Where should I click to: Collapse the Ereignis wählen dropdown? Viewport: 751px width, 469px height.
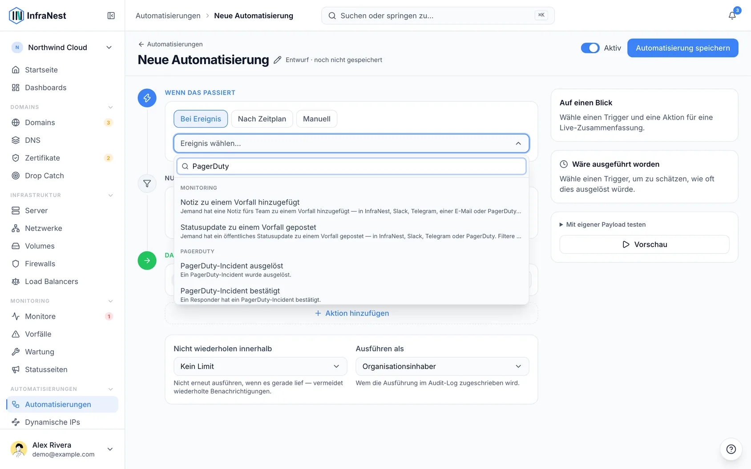[351, 143]
